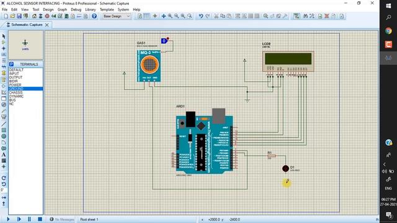Open the Edit menu
Image resolution: width=397 pixels, height=223 pixels.
(x=14, y=10)
